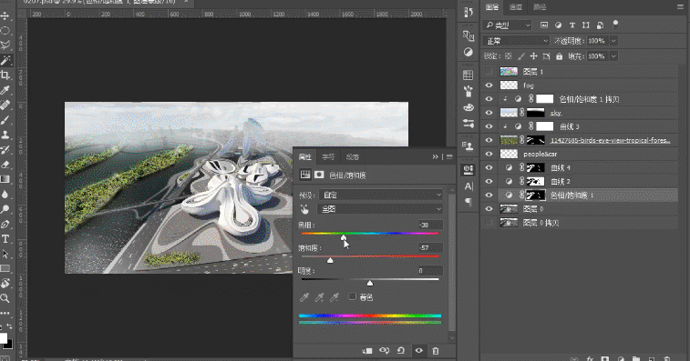This screenshot has height=361, width=690.
Task: Open the blend mode 正常 dropdown
Action: (x=516, y=41)
